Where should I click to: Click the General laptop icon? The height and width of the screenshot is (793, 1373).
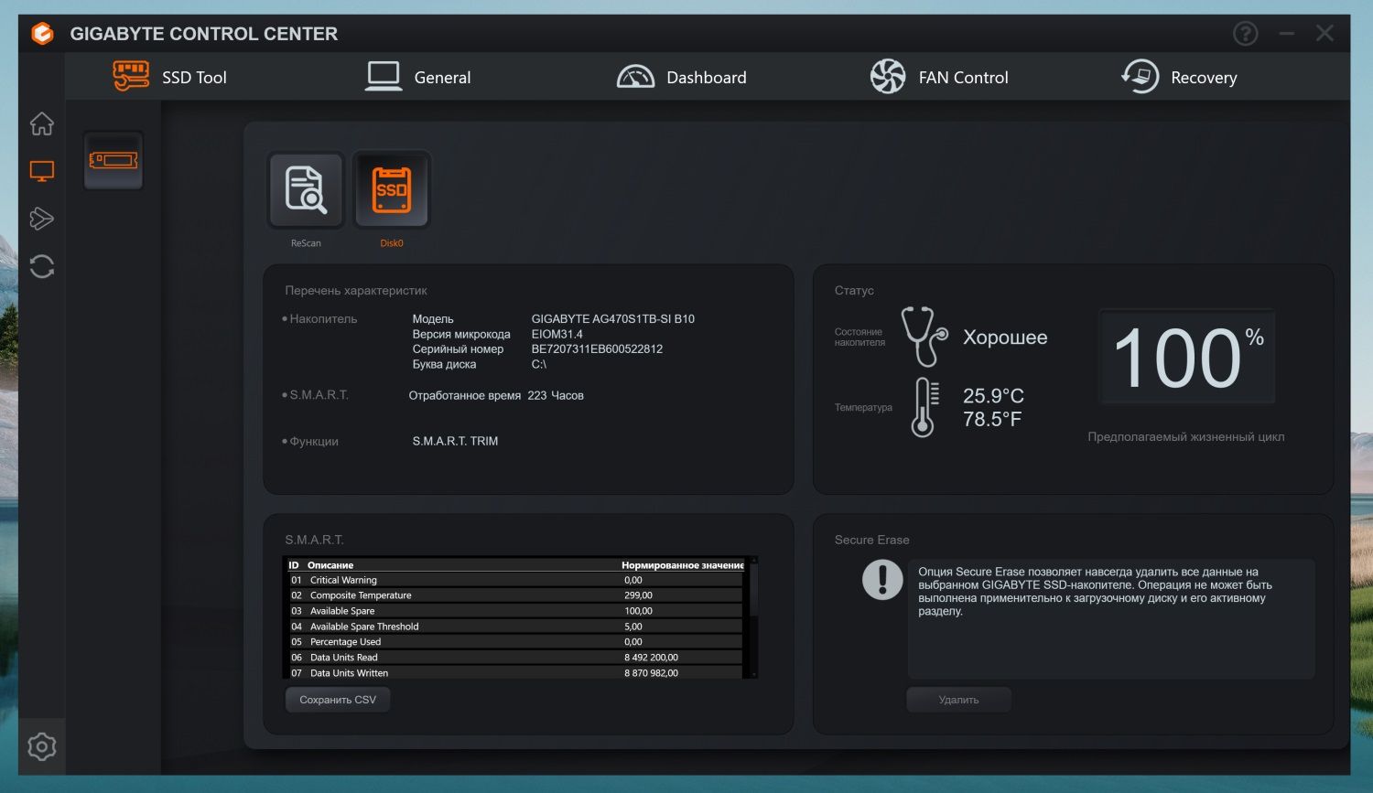coord(384,77)
